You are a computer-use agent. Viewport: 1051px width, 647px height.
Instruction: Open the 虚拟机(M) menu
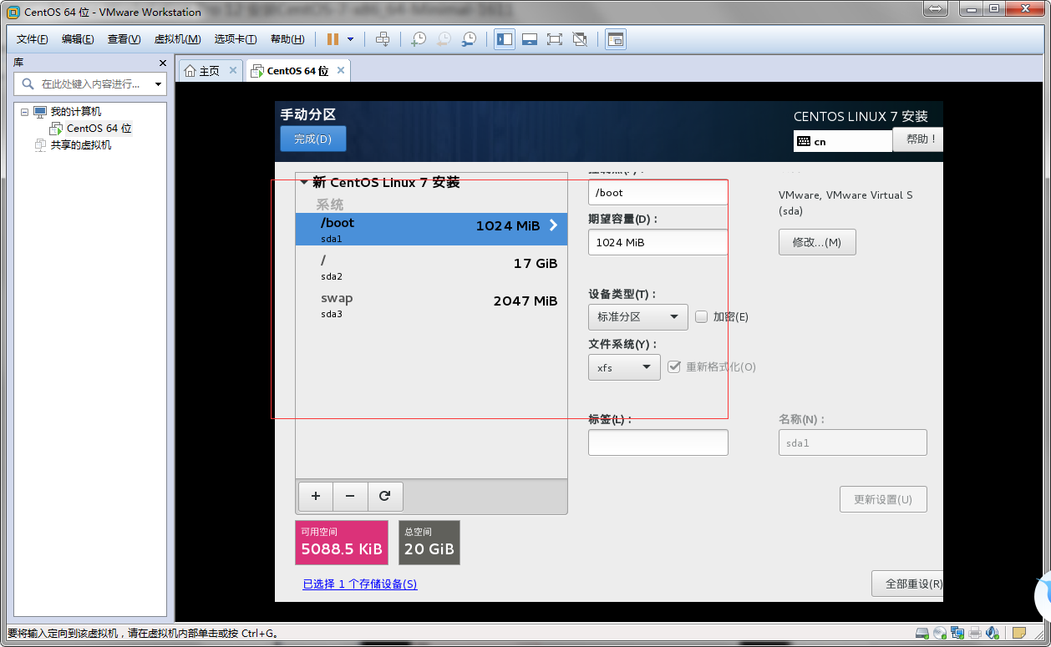178,39
